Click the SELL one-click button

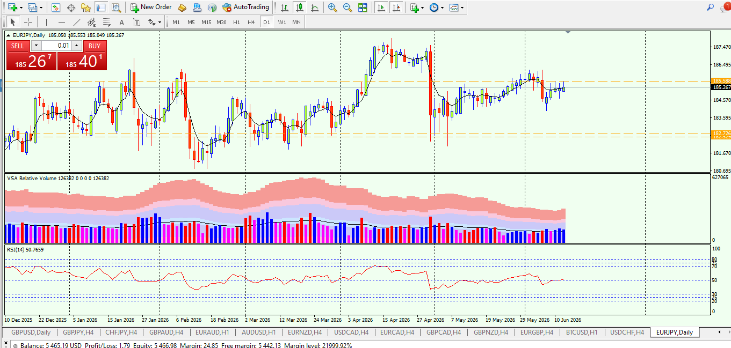point(18,46)
